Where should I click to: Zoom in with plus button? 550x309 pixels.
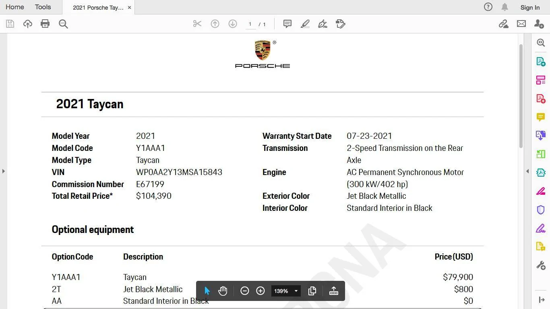[x=261, y=291]
